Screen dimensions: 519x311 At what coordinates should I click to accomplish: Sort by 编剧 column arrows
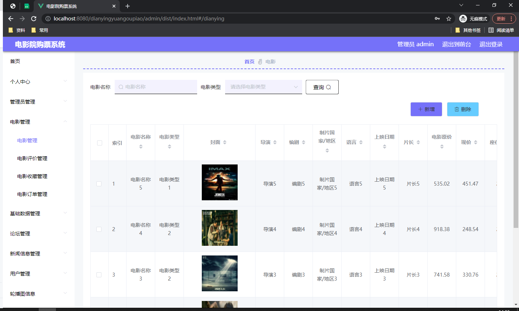[304, 142]
